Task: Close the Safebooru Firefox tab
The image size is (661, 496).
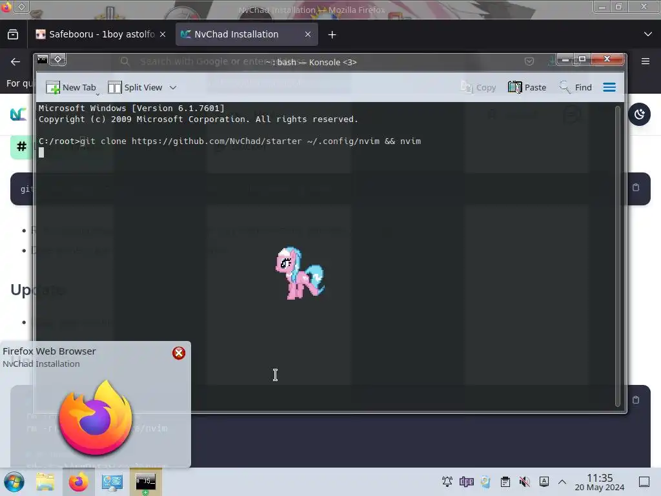Action: 163,34
